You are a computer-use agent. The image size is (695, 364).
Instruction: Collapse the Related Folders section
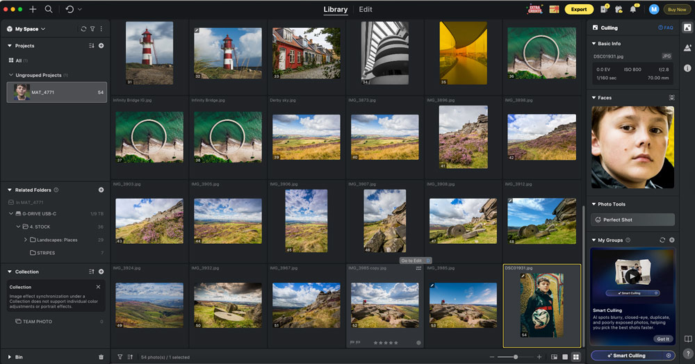click(x=9, y=190)
